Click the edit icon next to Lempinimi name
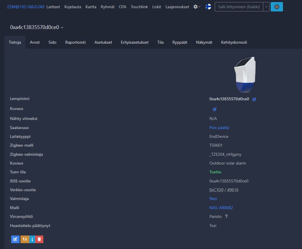This screenshot has width=302, height=249. coord(254,99)
